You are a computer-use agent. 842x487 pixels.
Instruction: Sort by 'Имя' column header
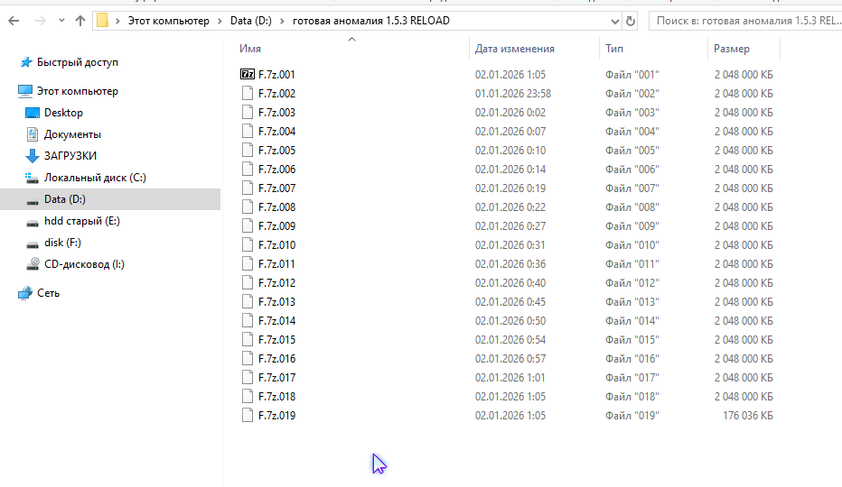250,49
